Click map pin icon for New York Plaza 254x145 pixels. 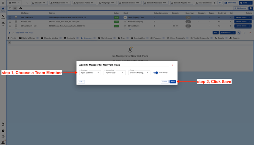click(x=16, y=17)
